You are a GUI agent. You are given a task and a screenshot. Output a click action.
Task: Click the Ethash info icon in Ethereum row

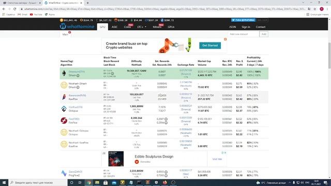(78, 75)
